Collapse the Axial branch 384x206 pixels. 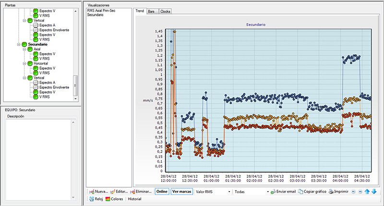(24, 49)
